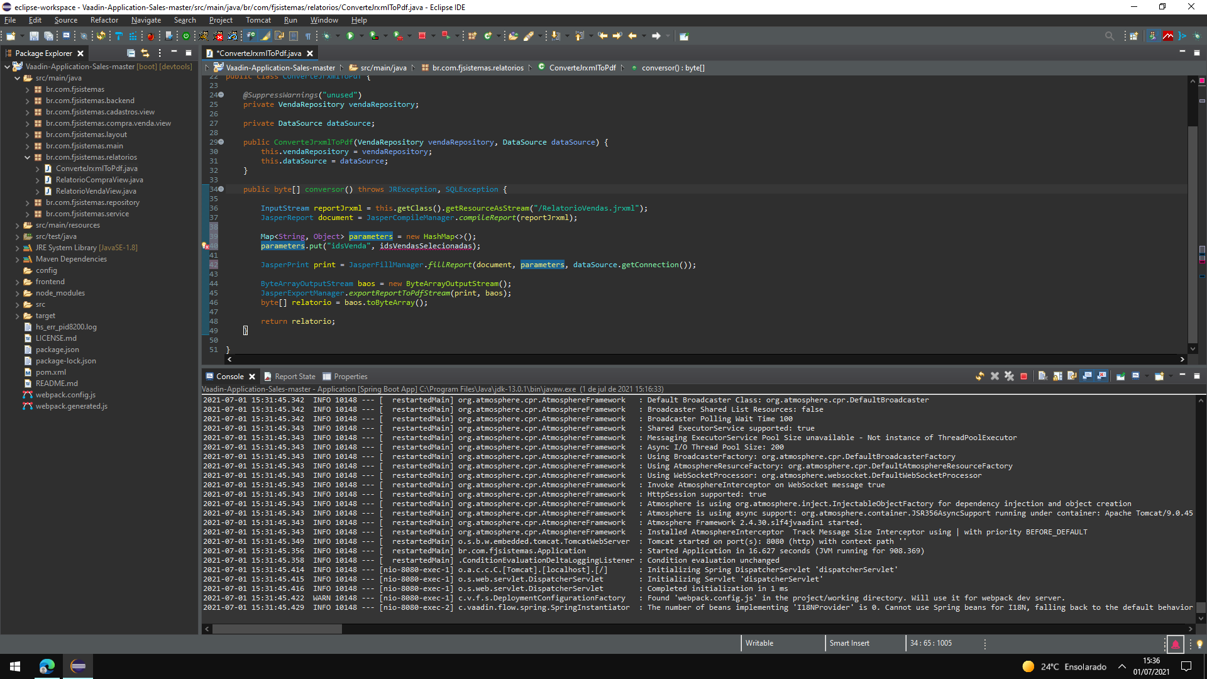Viewport: 1207px width, 679px height.
Task: Toggle Show Console When Standard Out Changes
Action: click(x=1088, y=376)
